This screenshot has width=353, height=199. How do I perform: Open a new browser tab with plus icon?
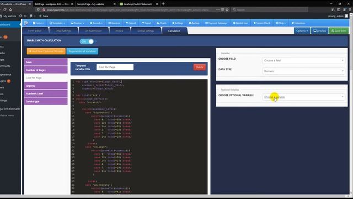[163, 4]
